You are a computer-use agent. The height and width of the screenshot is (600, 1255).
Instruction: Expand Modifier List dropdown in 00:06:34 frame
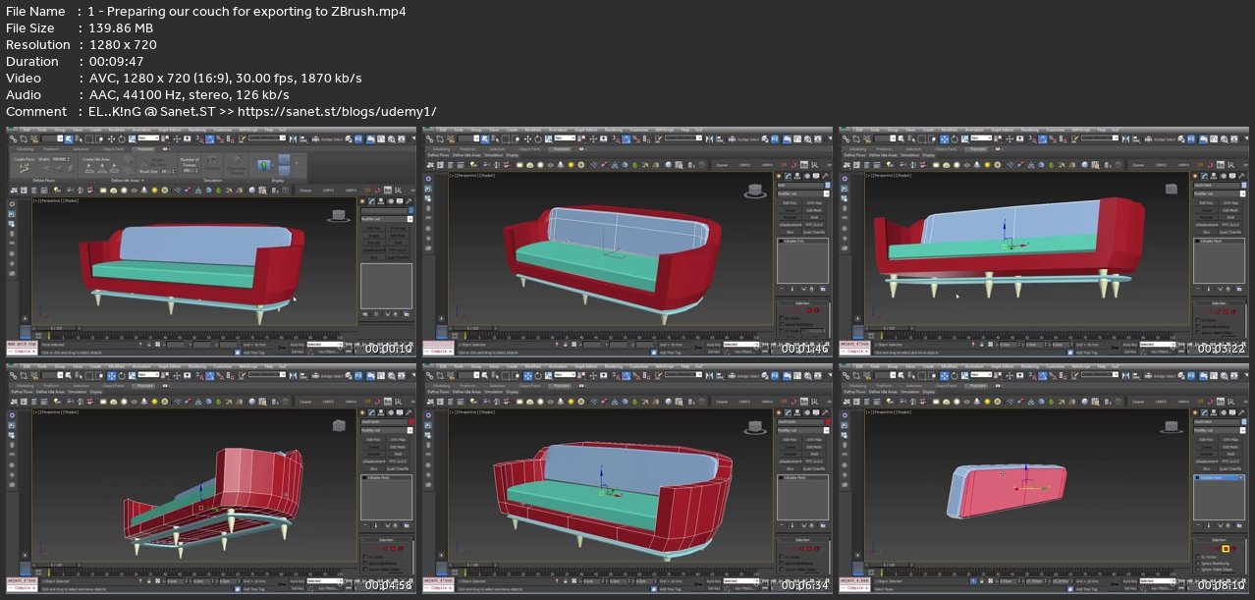800,430
